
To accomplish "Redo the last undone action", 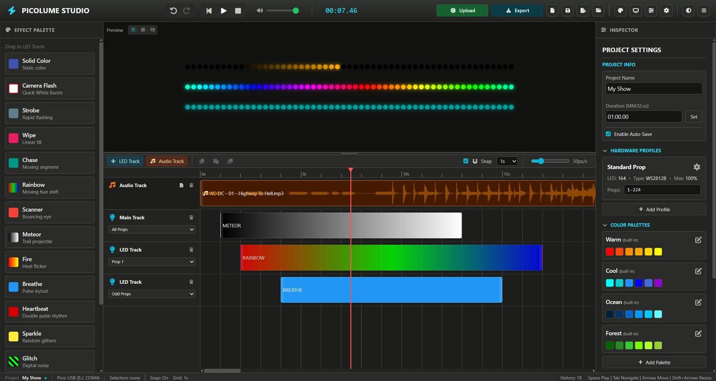I will (187, 11).
